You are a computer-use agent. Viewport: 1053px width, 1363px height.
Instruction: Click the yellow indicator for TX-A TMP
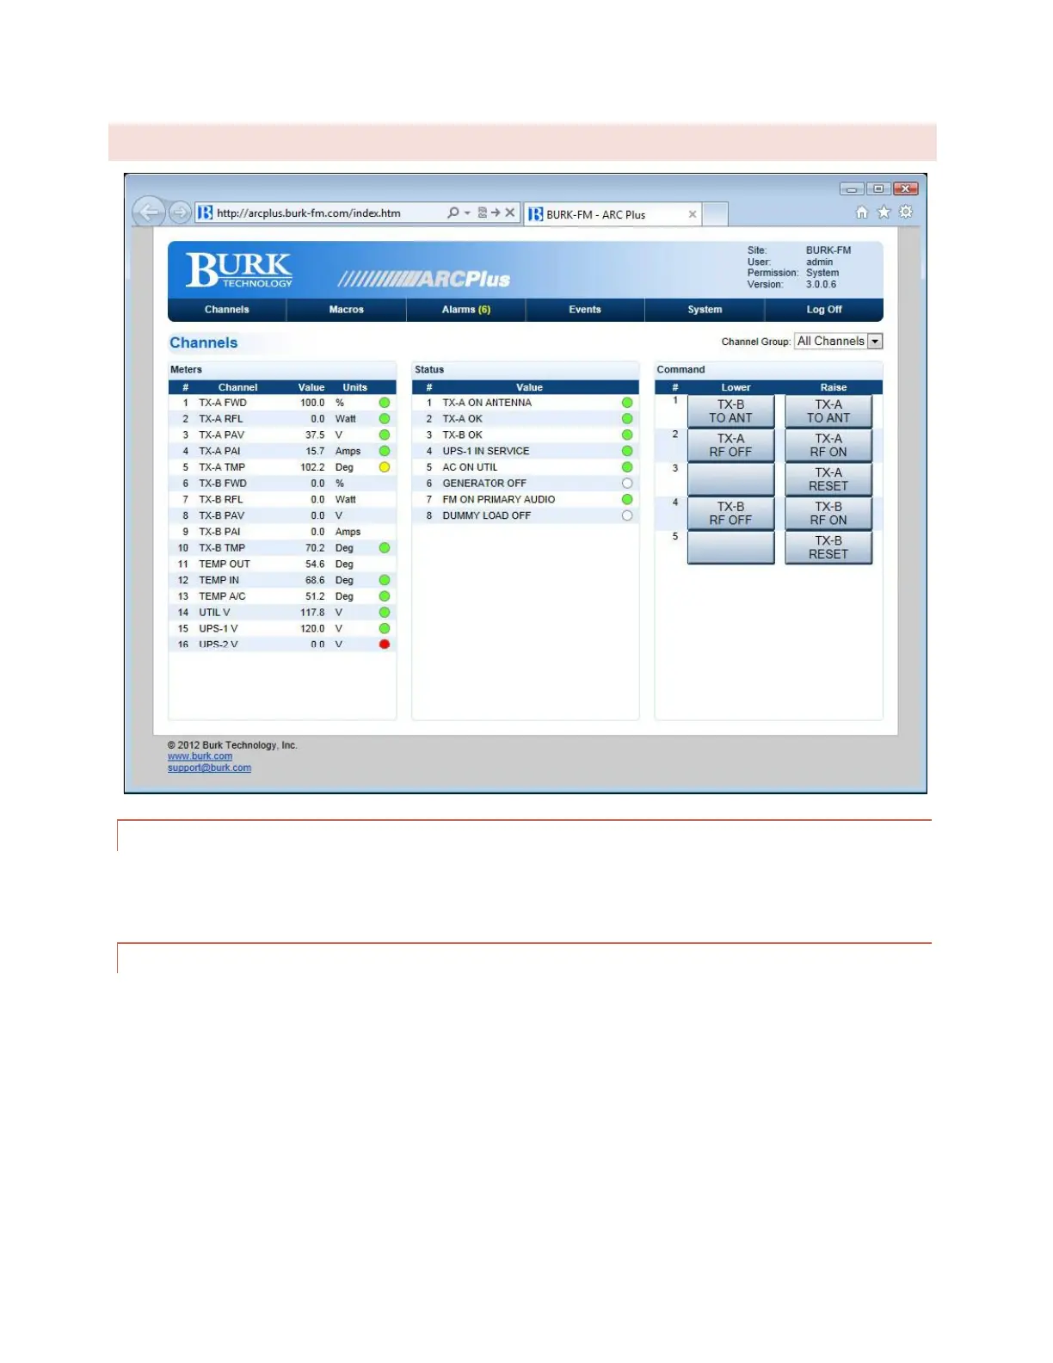(x=385, y=467)
